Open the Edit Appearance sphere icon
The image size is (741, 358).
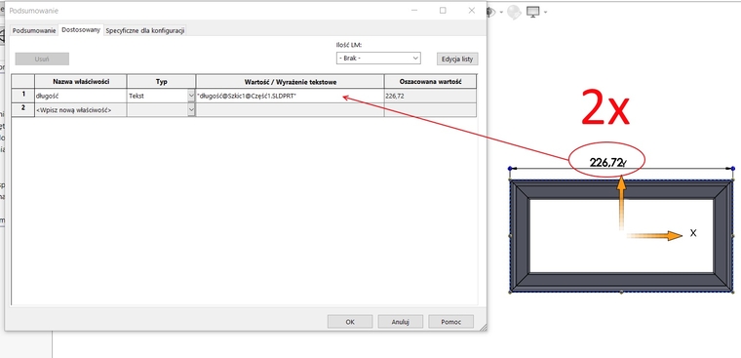tap(514, 13)
